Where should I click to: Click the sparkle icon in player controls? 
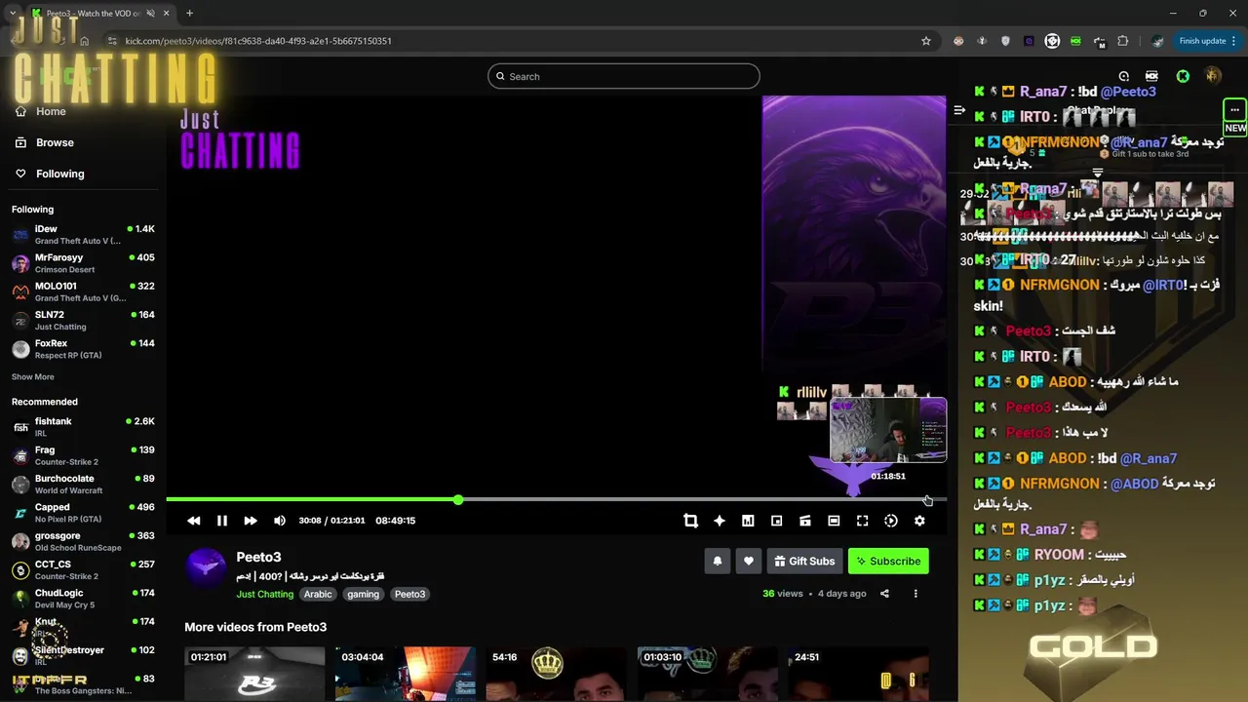click(720, 521)
